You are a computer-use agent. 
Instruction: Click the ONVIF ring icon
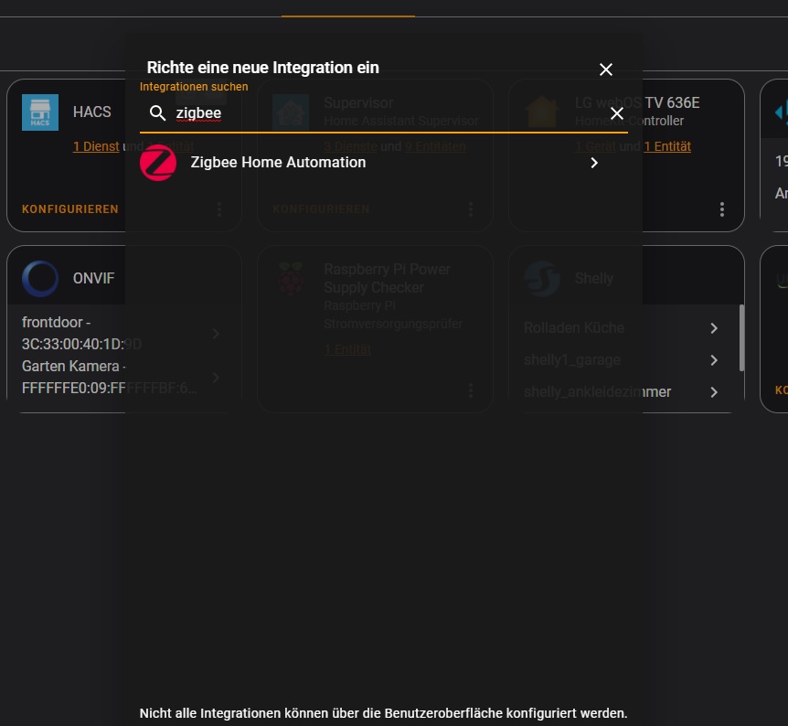click(40, 279)
